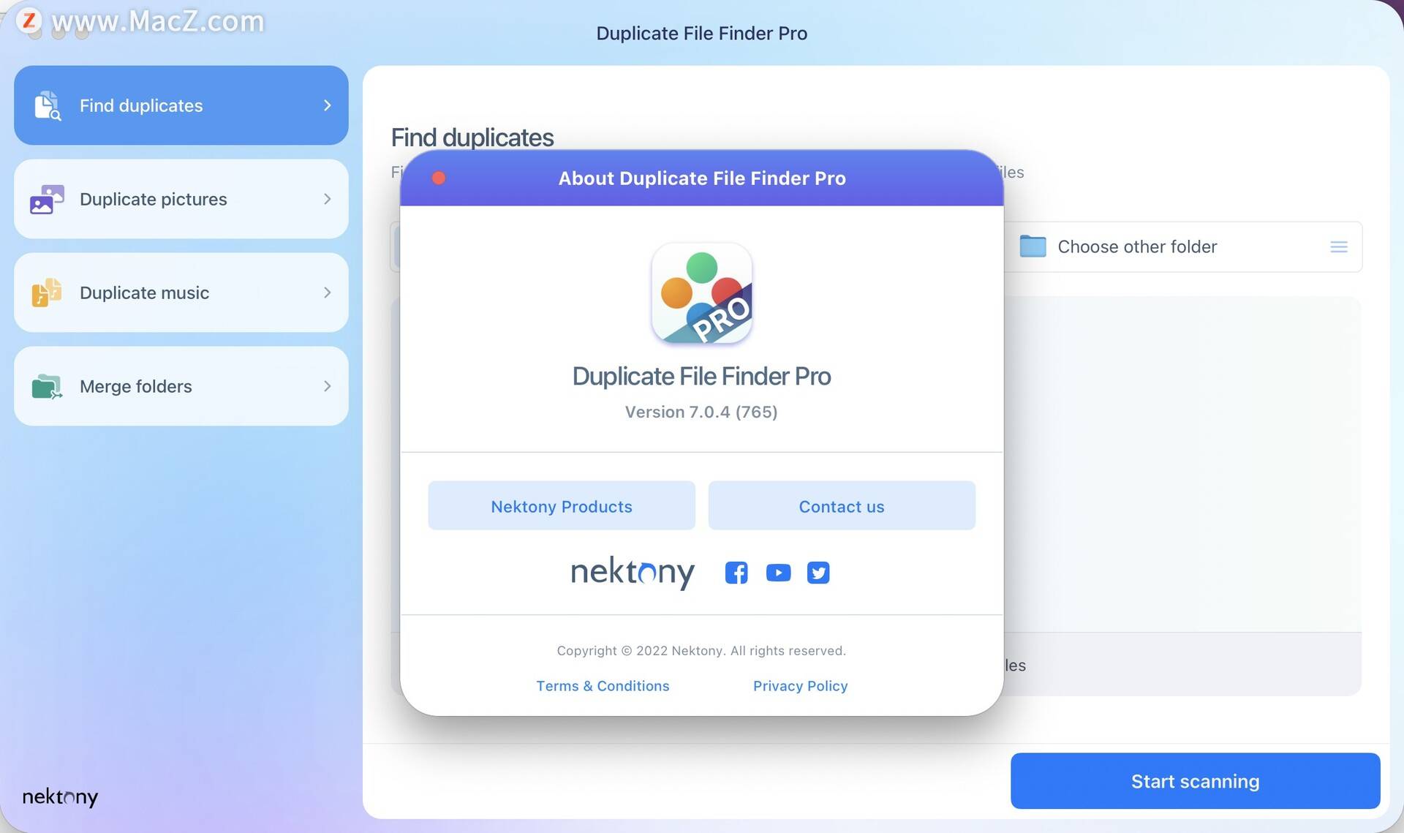Open the Duplicate music section icon
Screen dimensions: 1404x833
(45, 292)
